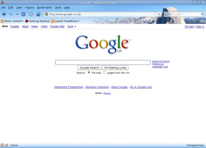This screenshot has height=148, width=206.
Task: Go to the Home page icon
Action: (38, 14)
